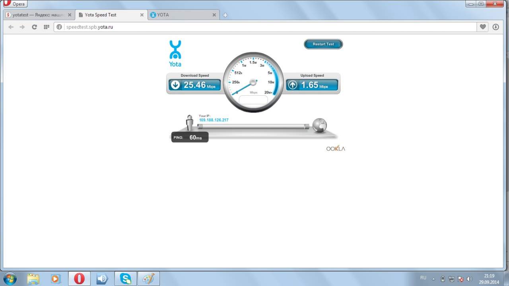
Task: Close the yotatest Яндекс tab
Action: click(70, 15)
